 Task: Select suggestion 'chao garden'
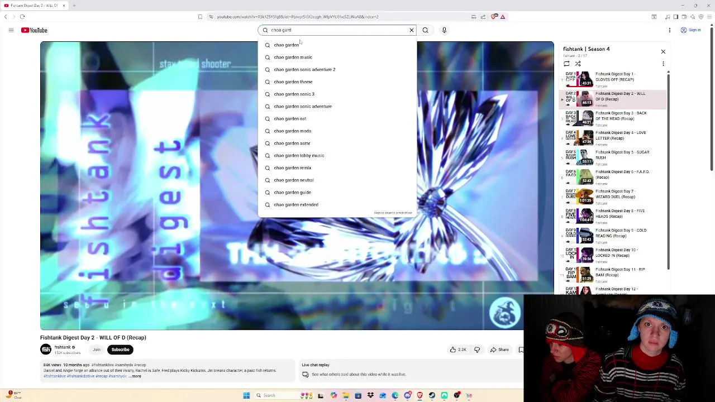(x=337, y=45)
